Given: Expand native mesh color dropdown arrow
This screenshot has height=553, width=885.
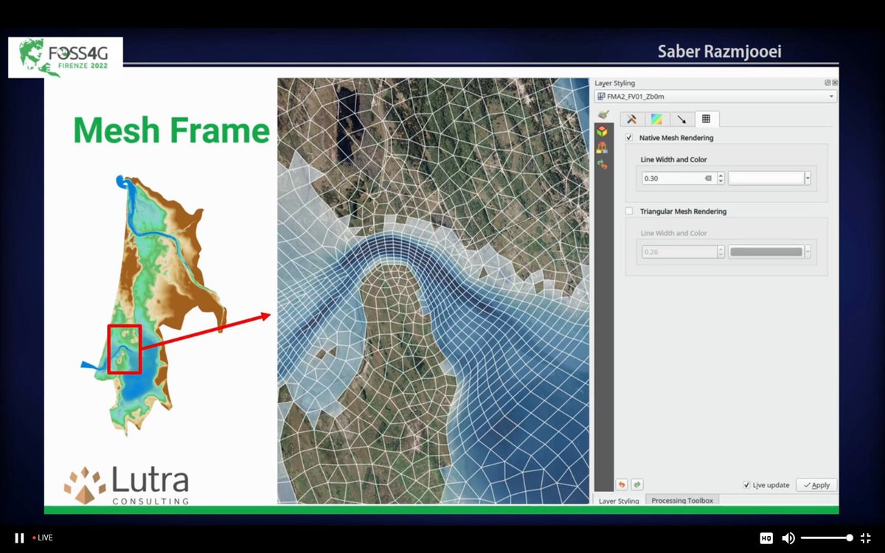Looking at the screenshot, I should click(808, 178).
